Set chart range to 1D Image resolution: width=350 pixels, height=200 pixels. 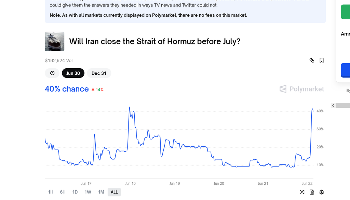point(75,192)
